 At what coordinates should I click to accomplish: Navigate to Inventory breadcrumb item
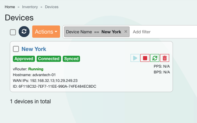click(x=30, y=7)
